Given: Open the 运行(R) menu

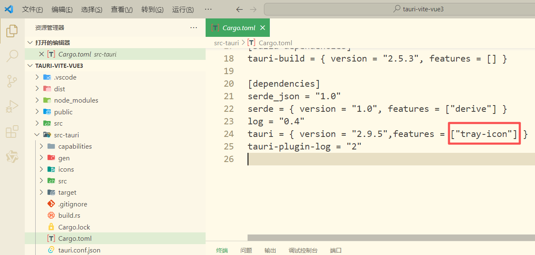Looking at the screenshot, I should [x=183, y=9].
